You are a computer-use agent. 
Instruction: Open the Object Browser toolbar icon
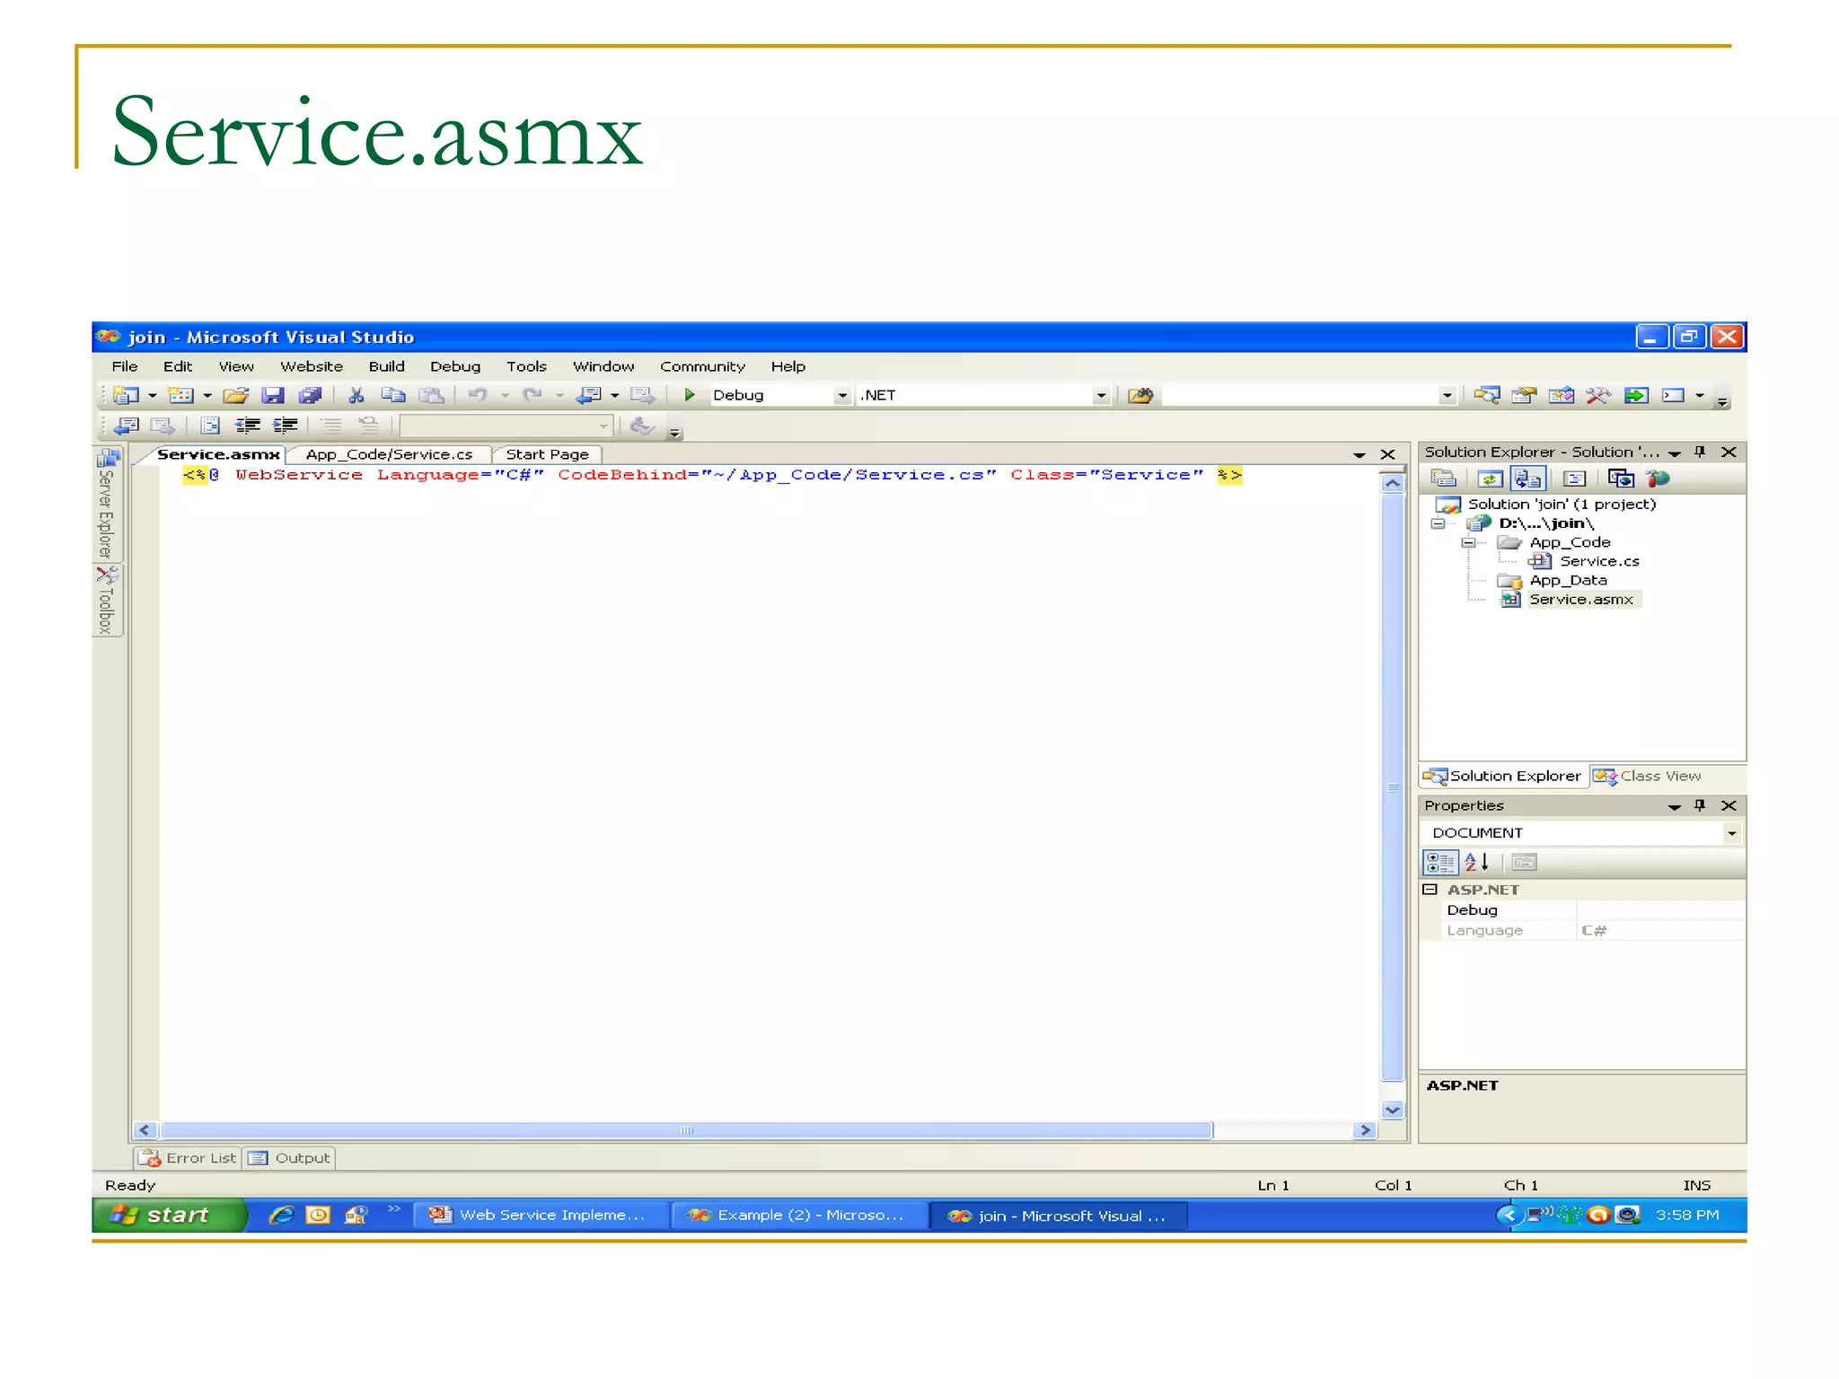(x=1562, y=395)
